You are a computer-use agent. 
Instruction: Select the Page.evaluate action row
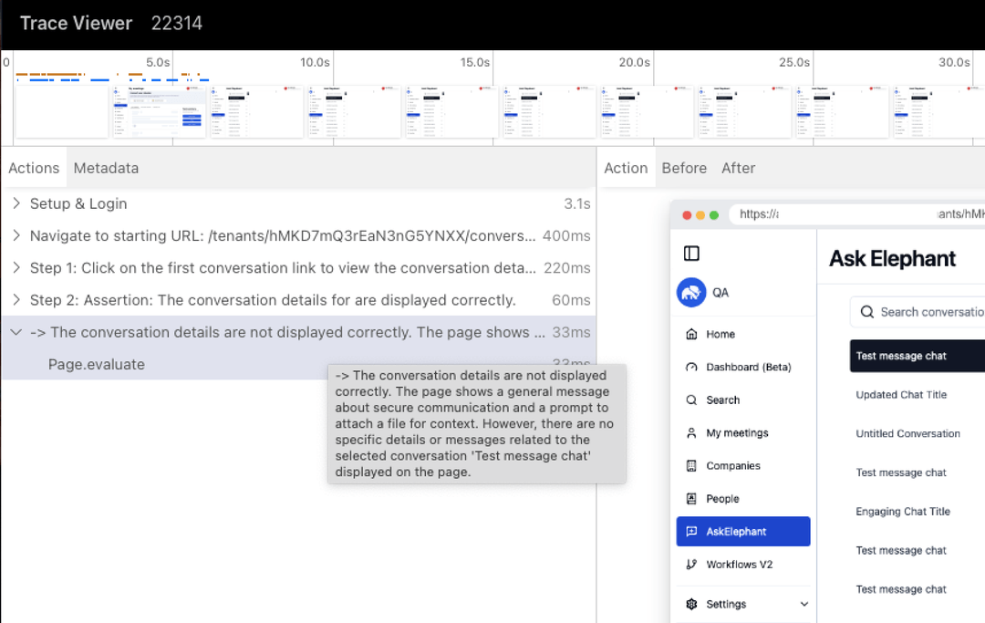coord(299,364)
